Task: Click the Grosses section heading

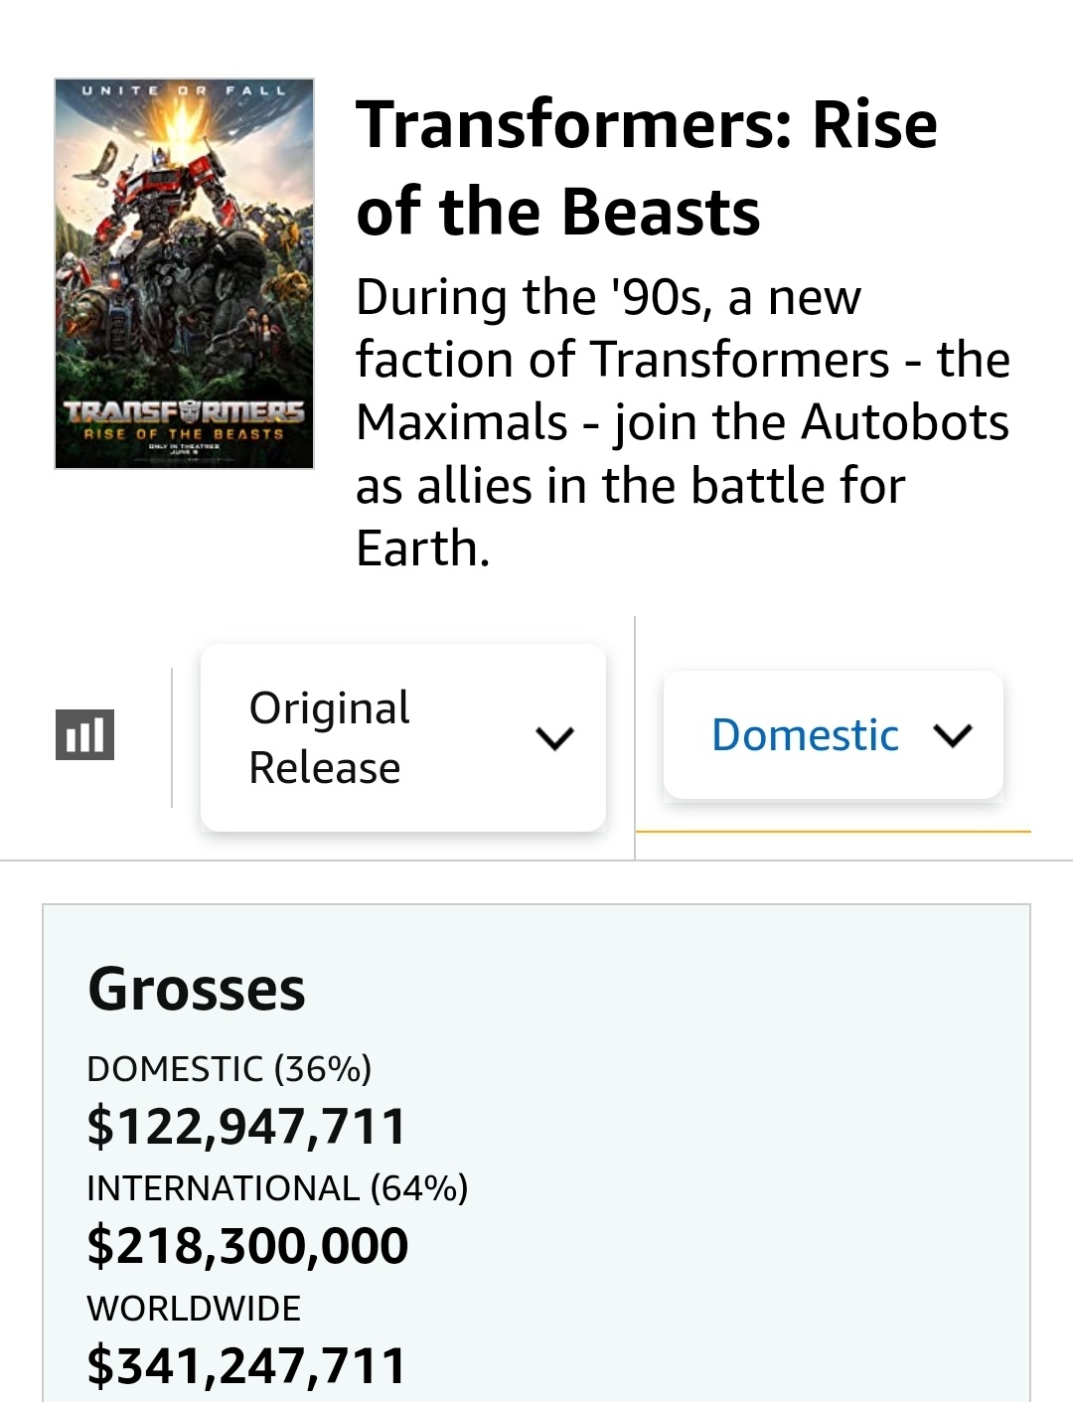Action: pos(197,989)
